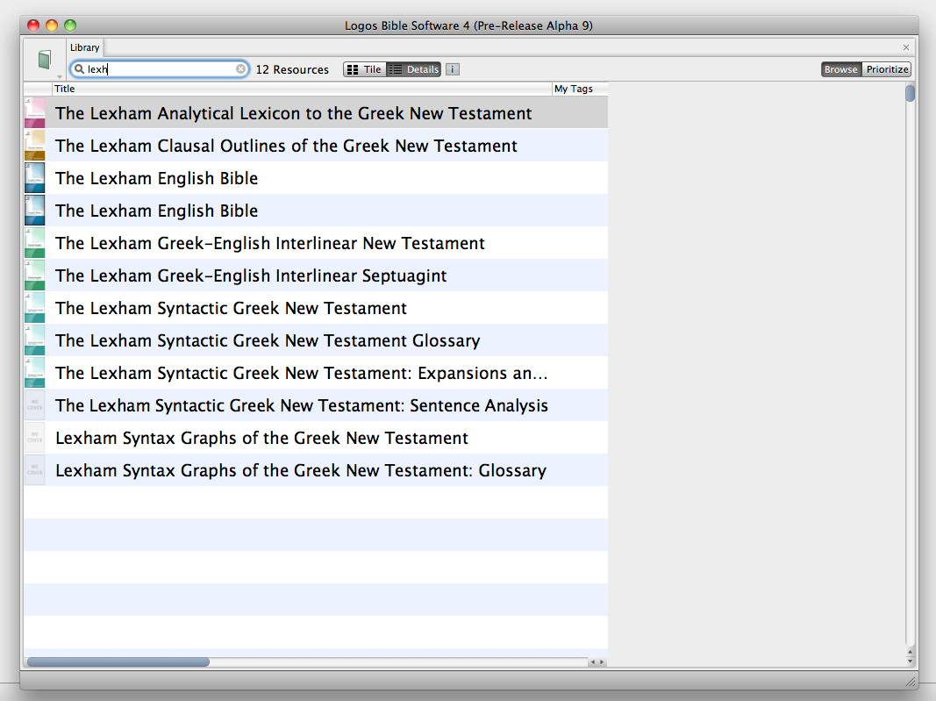Click the Lexham Analytical Lexicon cover thumbnail

pyautogui.click(x=35, y=113)
